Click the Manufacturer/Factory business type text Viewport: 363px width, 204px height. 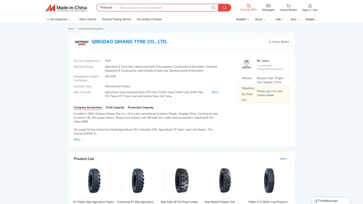tap(118, 86)
